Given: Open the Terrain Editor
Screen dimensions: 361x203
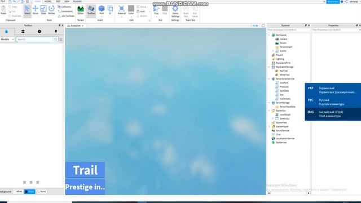Looking at the screenshot, I should 81,10.
